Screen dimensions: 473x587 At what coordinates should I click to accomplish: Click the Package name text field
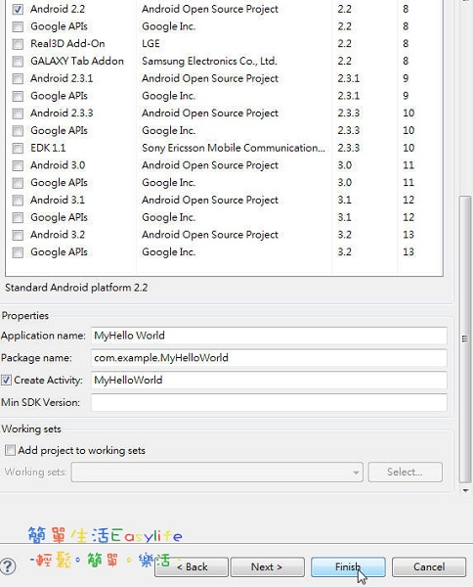tap(269, 358)
